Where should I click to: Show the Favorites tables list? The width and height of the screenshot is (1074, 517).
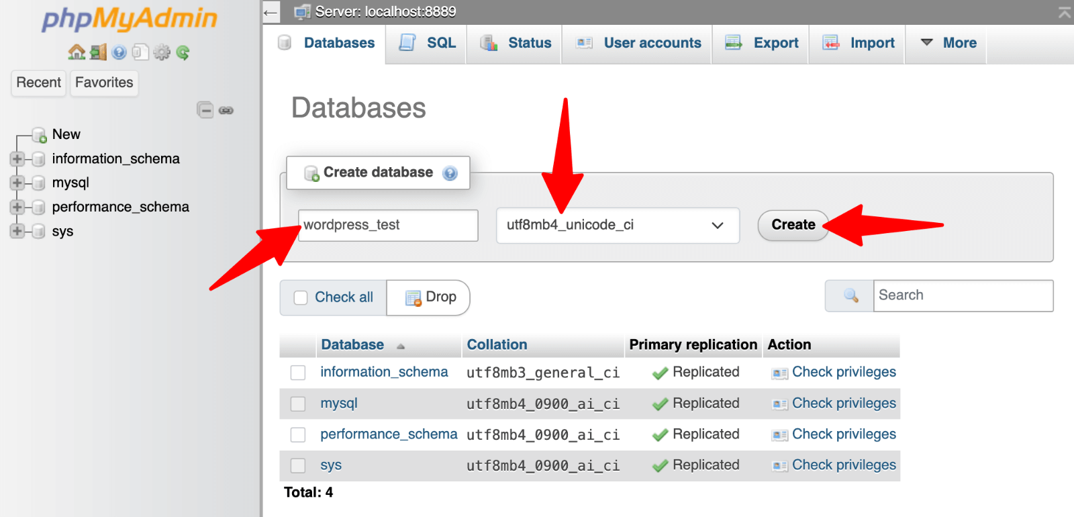[x=104, y=83]
